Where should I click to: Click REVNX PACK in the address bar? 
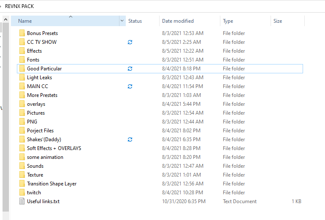19,6
